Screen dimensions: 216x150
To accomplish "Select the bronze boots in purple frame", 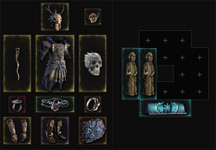I will 55,131.
